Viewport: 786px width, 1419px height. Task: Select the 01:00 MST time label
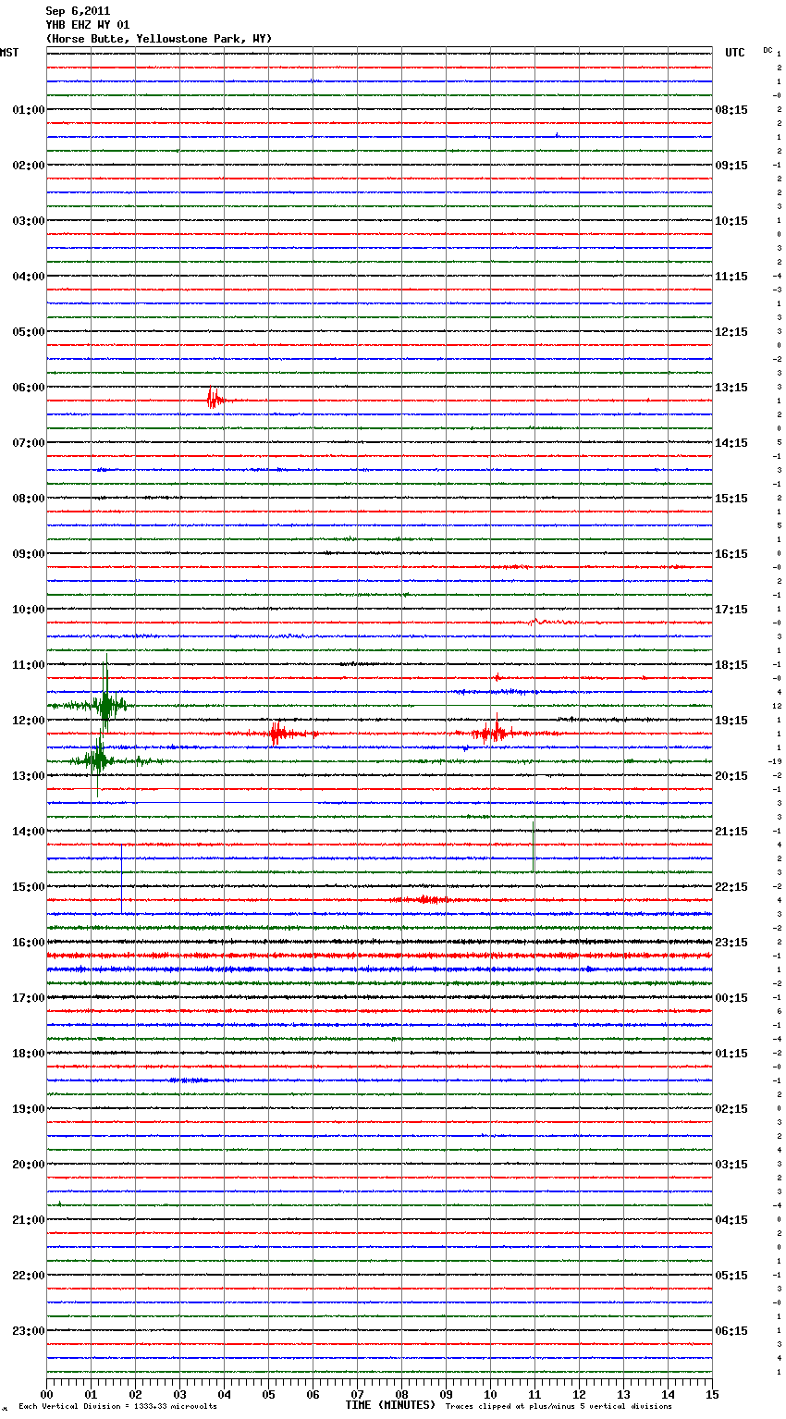click(x=29, y=110)
